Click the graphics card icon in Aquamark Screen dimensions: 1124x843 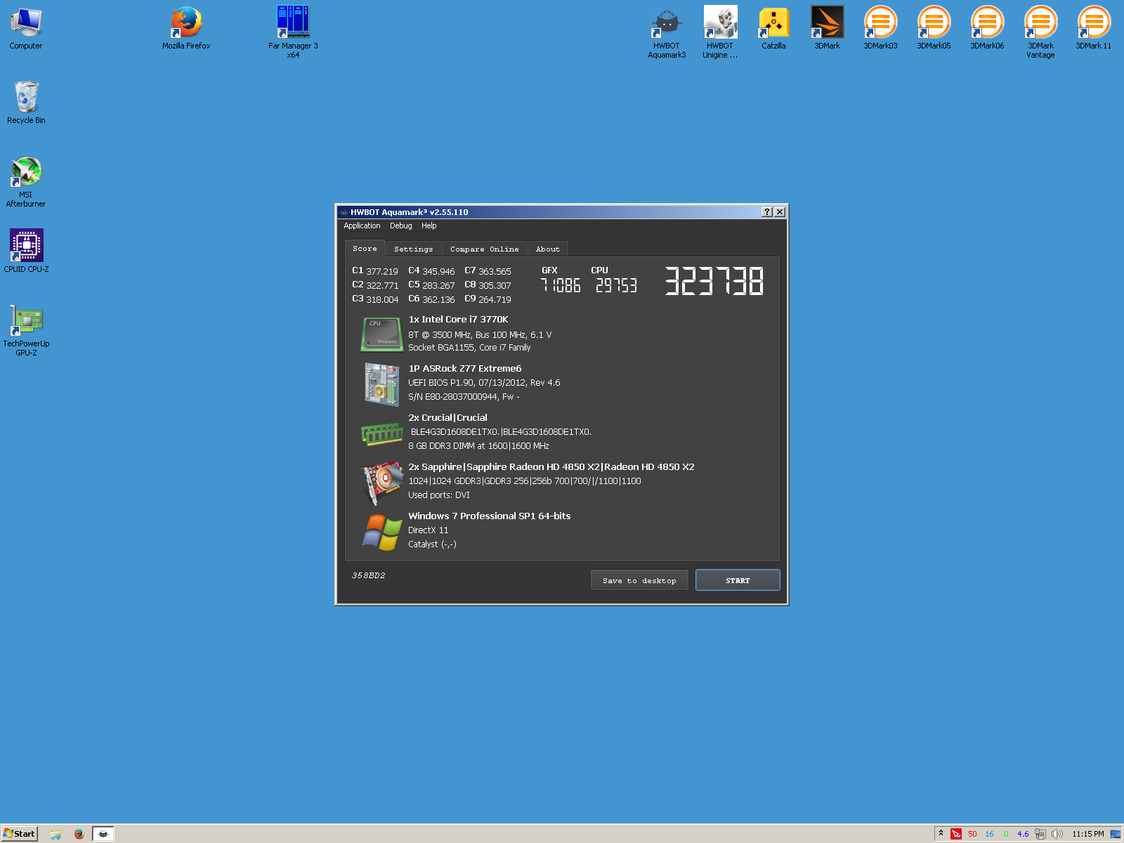(381, 483)
